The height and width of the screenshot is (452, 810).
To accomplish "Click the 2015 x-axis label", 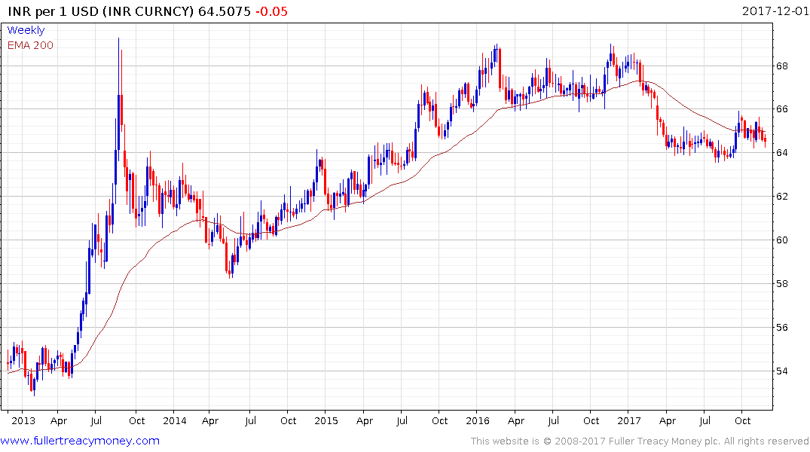I will point(326,420).
